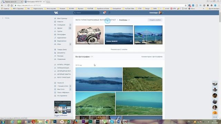This screenshot has width=221, height=124.
Task: Open uTorrent from the taskbar
Action: (105, 122)
